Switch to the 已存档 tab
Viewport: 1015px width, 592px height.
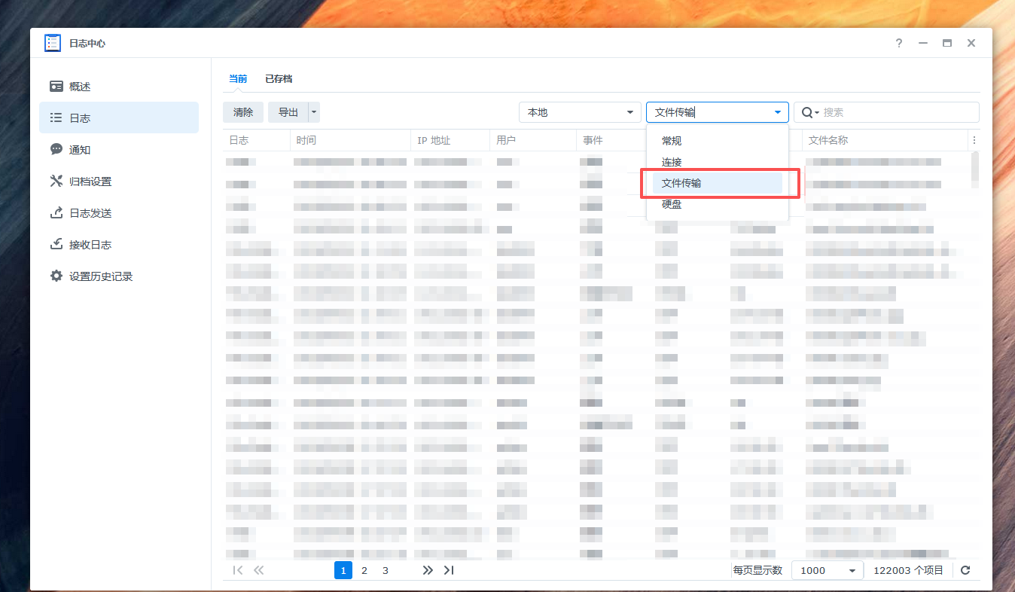(279, 78)
